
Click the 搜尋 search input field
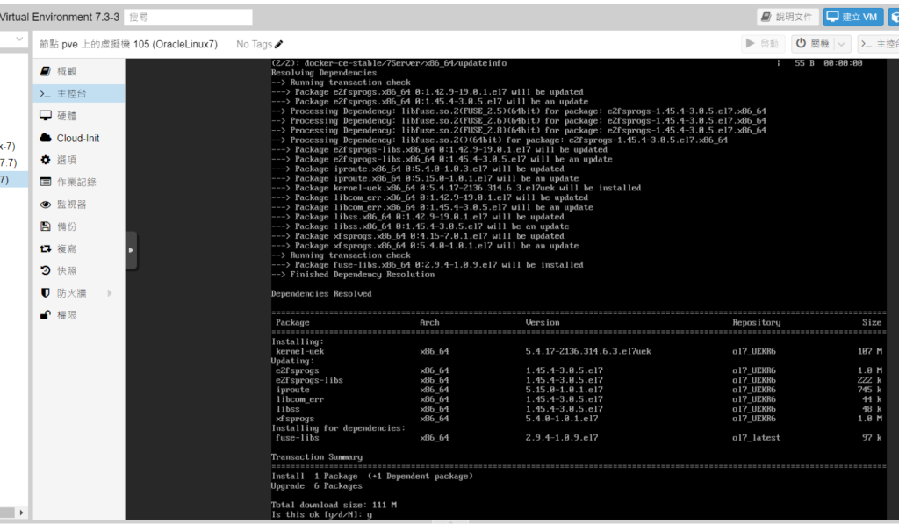pos(188,18)
